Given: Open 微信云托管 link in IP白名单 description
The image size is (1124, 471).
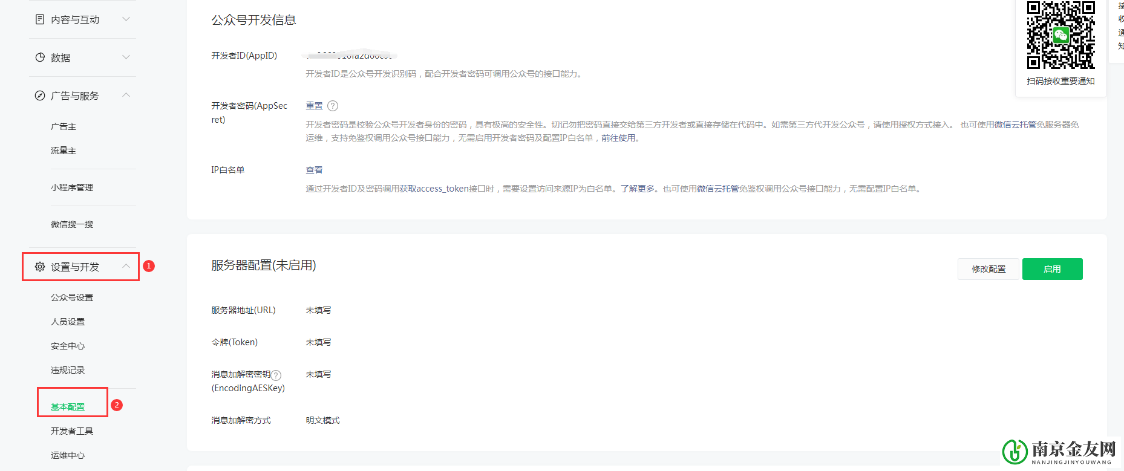Looking at the screenshot, I should (x=717, y=189).
